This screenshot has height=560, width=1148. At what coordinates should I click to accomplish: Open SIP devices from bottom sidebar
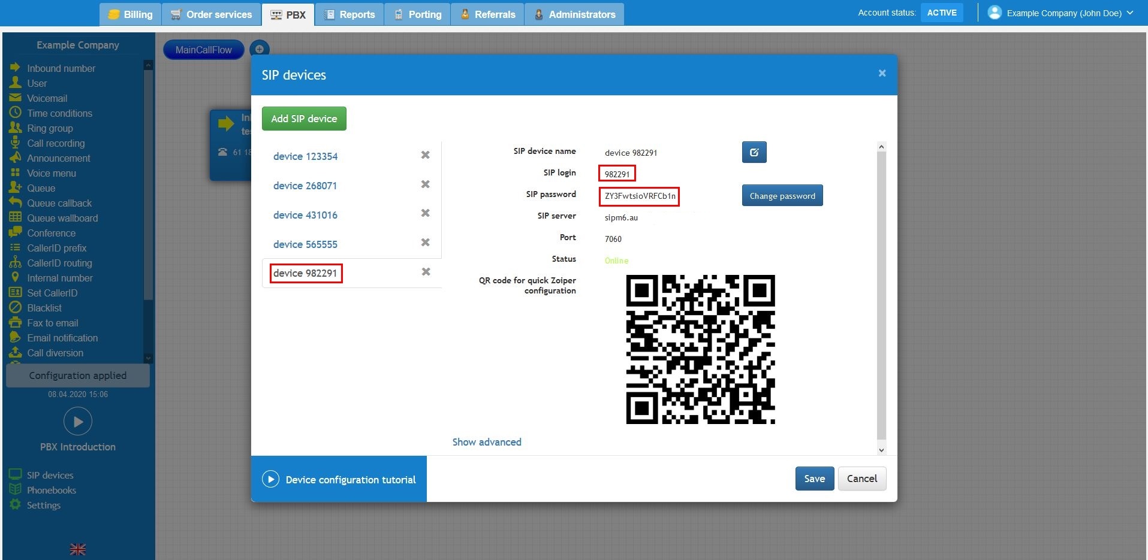pos(50,474)
